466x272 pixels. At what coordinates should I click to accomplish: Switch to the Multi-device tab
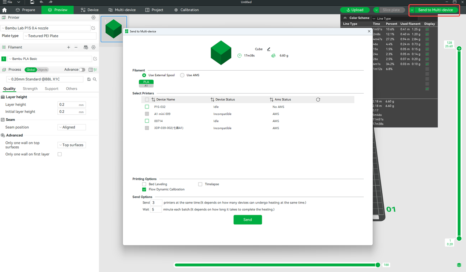122,10
